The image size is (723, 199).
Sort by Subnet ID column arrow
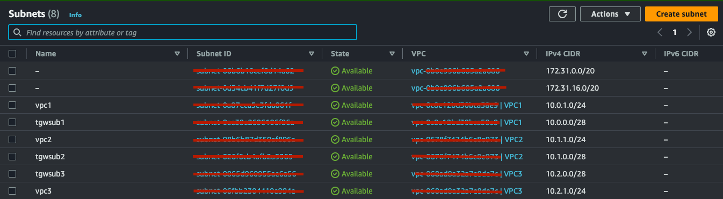(312, 54)
